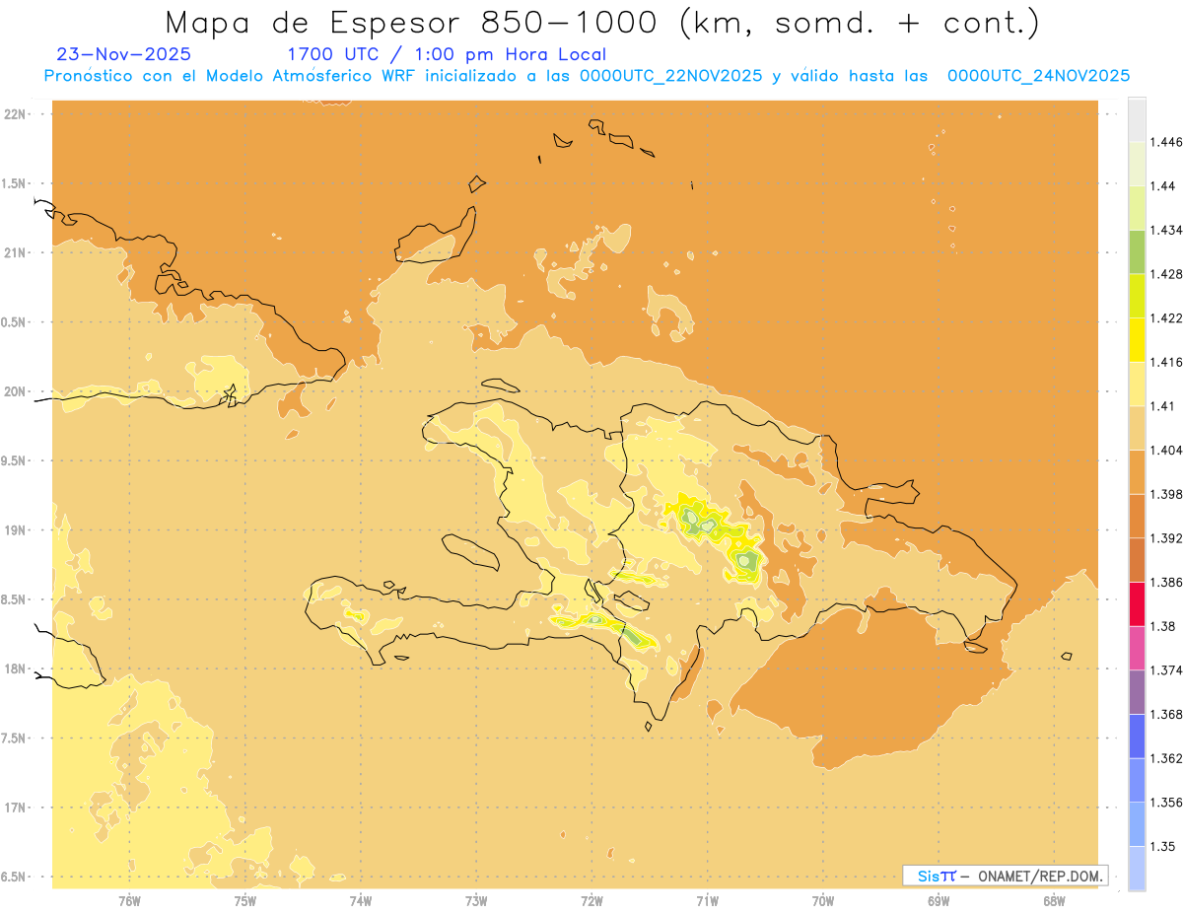The width and height of the screenshot is (1183, 914).
Task: Click the 21N latitude axis label
Action: [16, 252]
